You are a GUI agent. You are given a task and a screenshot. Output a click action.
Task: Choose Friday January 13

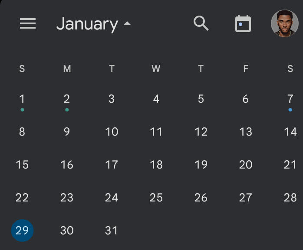246,132
